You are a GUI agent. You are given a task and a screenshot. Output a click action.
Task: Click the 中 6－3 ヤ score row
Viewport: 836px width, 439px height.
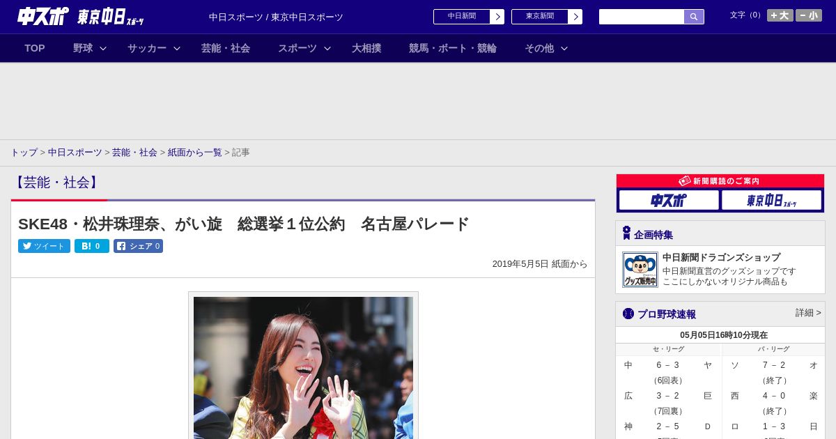[668, 365]
